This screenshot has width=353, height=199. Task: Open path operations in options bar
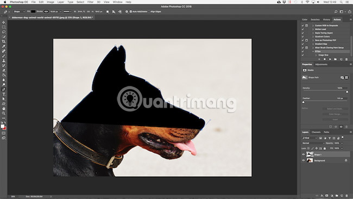[108, 11]
